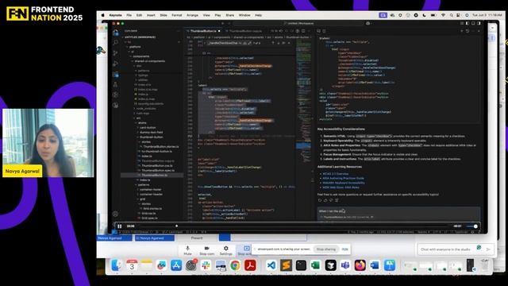
Task: Open ThumbnailButton.stories.ts in Explorer
Action: pyautogui.click(x=160, y=146)
